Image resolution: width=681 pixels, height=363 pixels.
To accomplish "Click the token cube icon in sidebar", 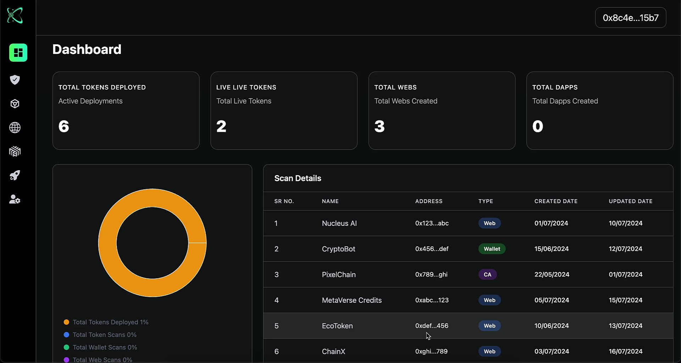I will point(15,104).
